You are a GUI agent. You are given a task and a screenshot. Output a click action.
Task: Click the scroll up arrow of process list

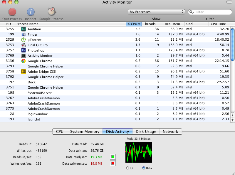click(x=232, y=115)
